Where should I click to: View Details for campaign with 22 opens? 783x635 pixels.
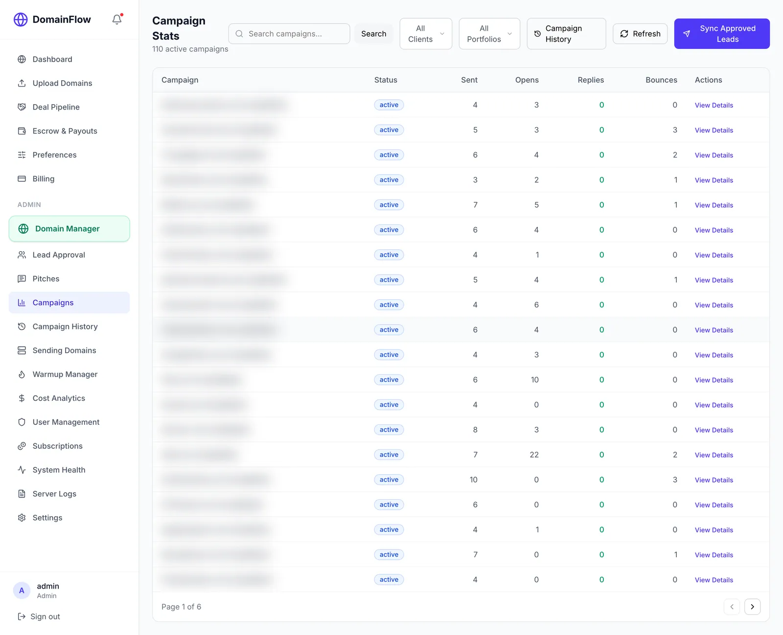[714, 455]
